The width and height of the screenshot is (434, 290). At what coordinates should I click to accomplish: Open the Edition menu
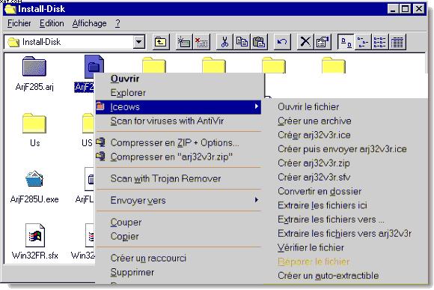point(52,23)
